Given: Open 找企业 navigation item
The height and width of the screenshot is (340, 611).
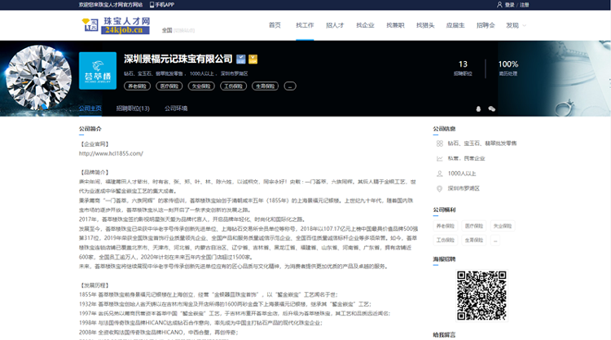Looking at the screenshot, I should (x=365, y=25).
